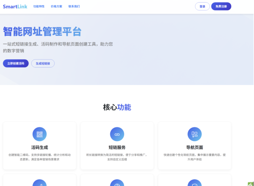Click the 登录 button
254x186 pixels.
[202, 6]
